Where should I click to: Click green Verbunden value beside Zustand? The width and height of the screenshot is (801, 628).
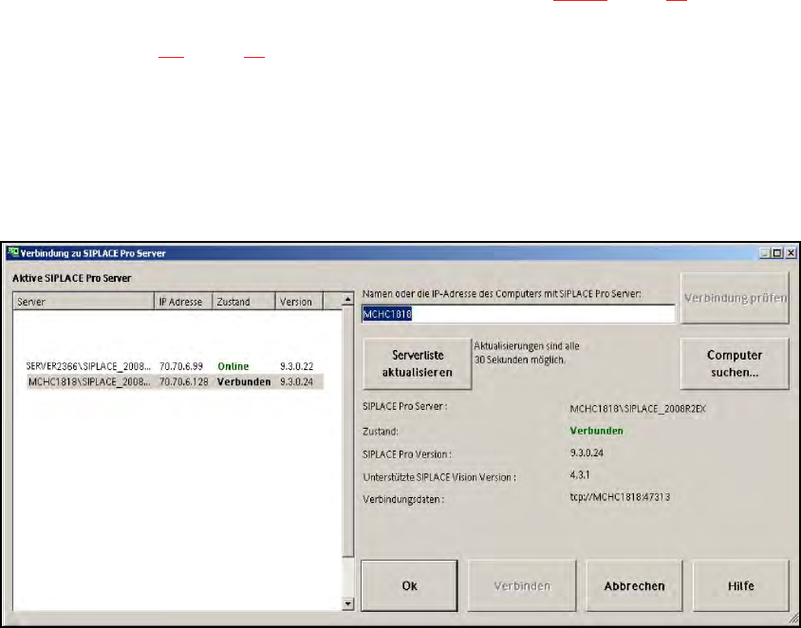(x=596, y=431)
